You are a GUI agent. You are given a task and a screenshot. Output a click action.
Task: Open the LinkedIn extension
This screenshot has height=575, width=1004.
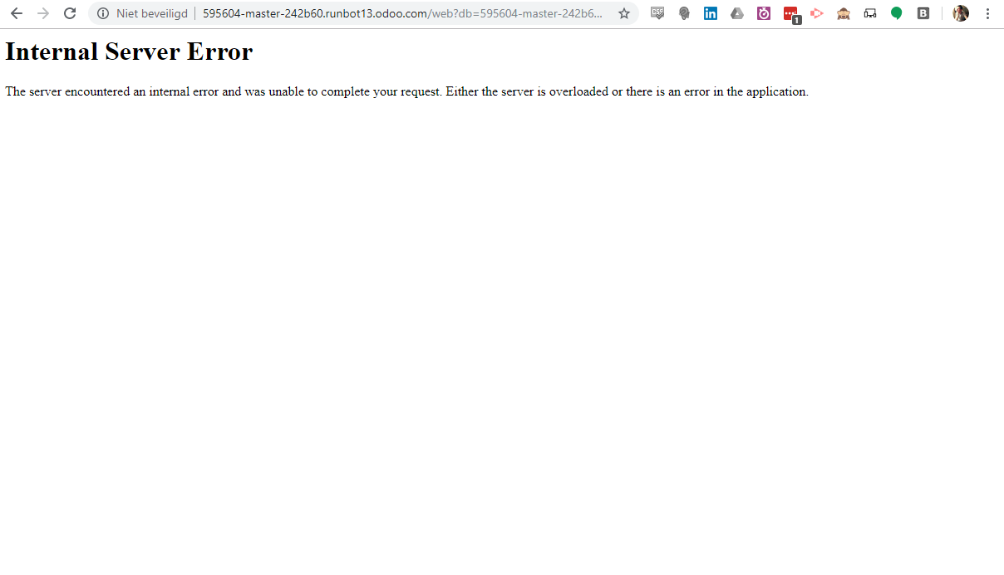click(711, 13)
